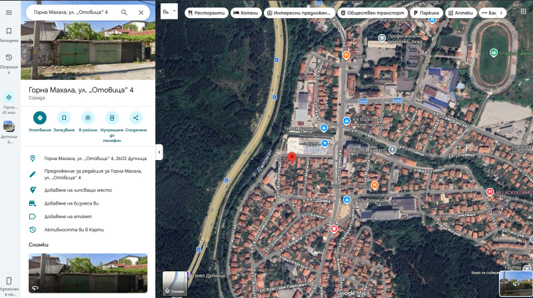Click the search magnifier icon

pos(124,12)
